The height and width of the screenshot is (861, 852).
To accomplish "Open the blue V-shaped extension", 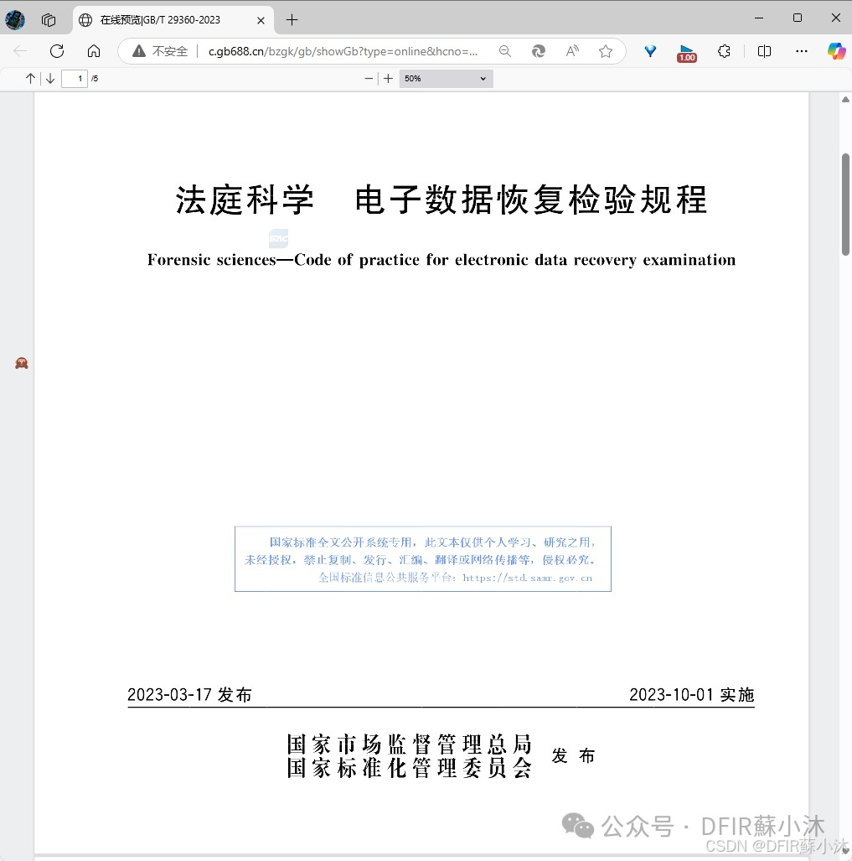I will point(651,51).
